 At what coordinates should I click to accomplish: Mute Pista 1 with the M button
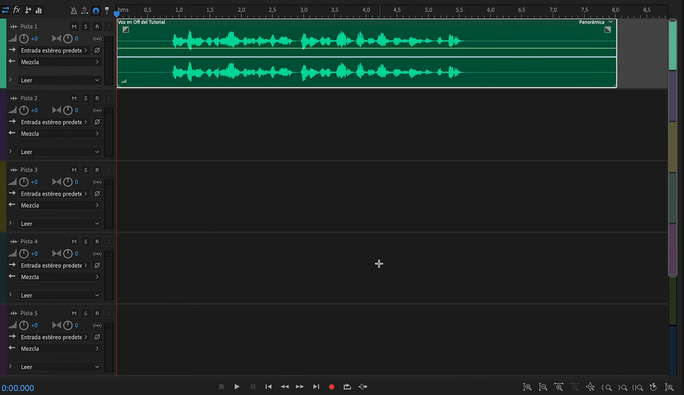(x=74, y=27)
